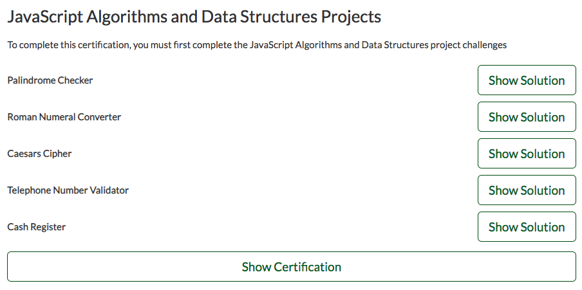Click the certification requirement description text
Viewport: 582px width, 290px height.
[257, 45]
